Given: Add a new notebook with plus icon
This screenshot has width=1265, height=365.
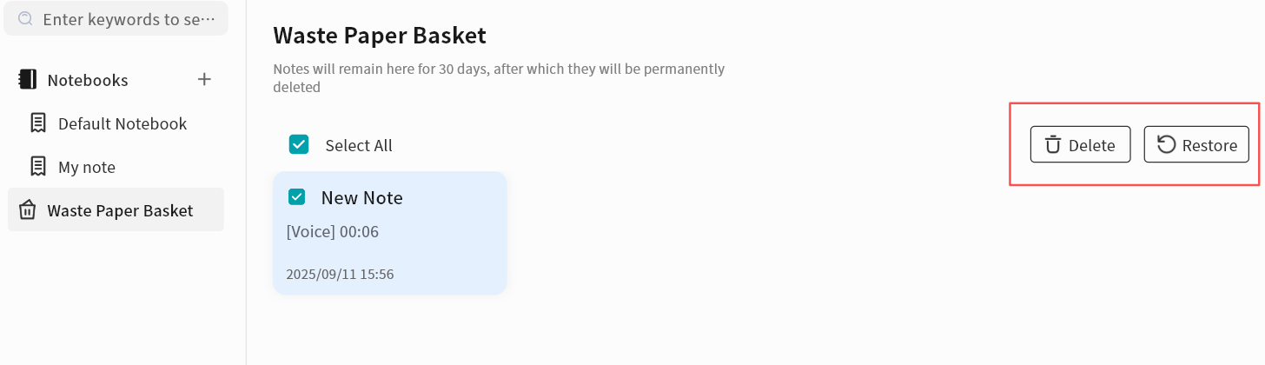Looking at the screenshot, I should (204, 80).
